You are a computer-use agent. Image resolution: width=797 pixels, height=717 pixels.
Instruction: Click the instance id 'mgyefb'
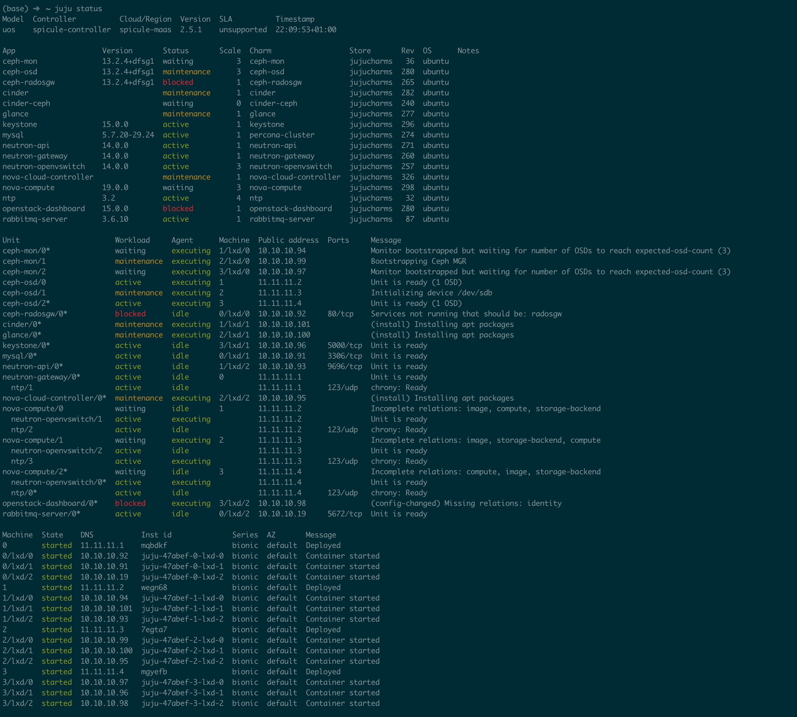point(154,672)
